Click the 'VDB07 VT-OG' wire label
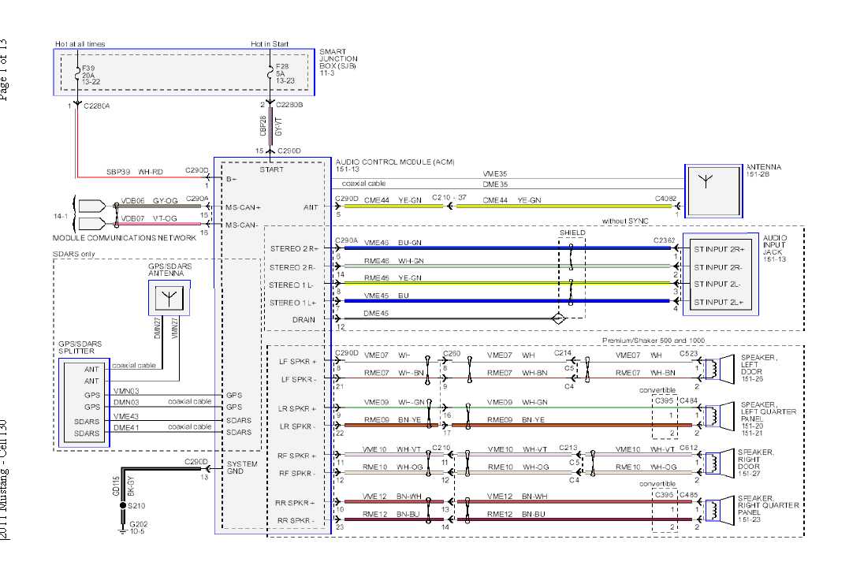Screen dimensions: 849x562 coord(149,218)
